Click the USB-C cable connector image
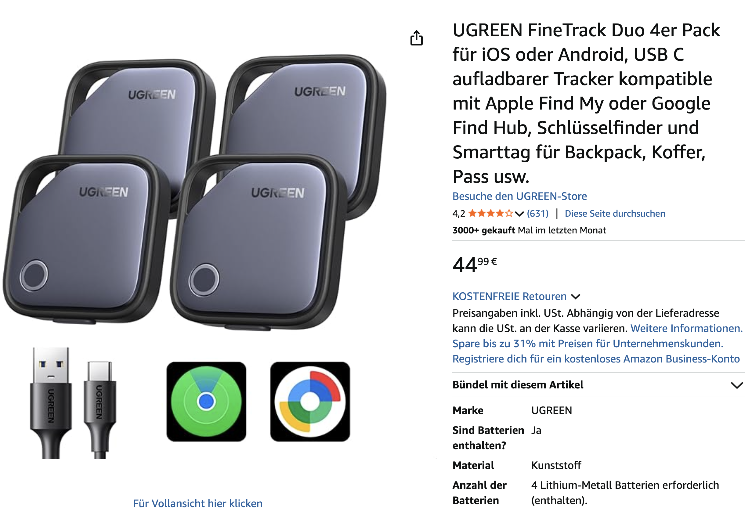Image resolution: width=752 pixels, height=512 pixels. pos(100,409)
